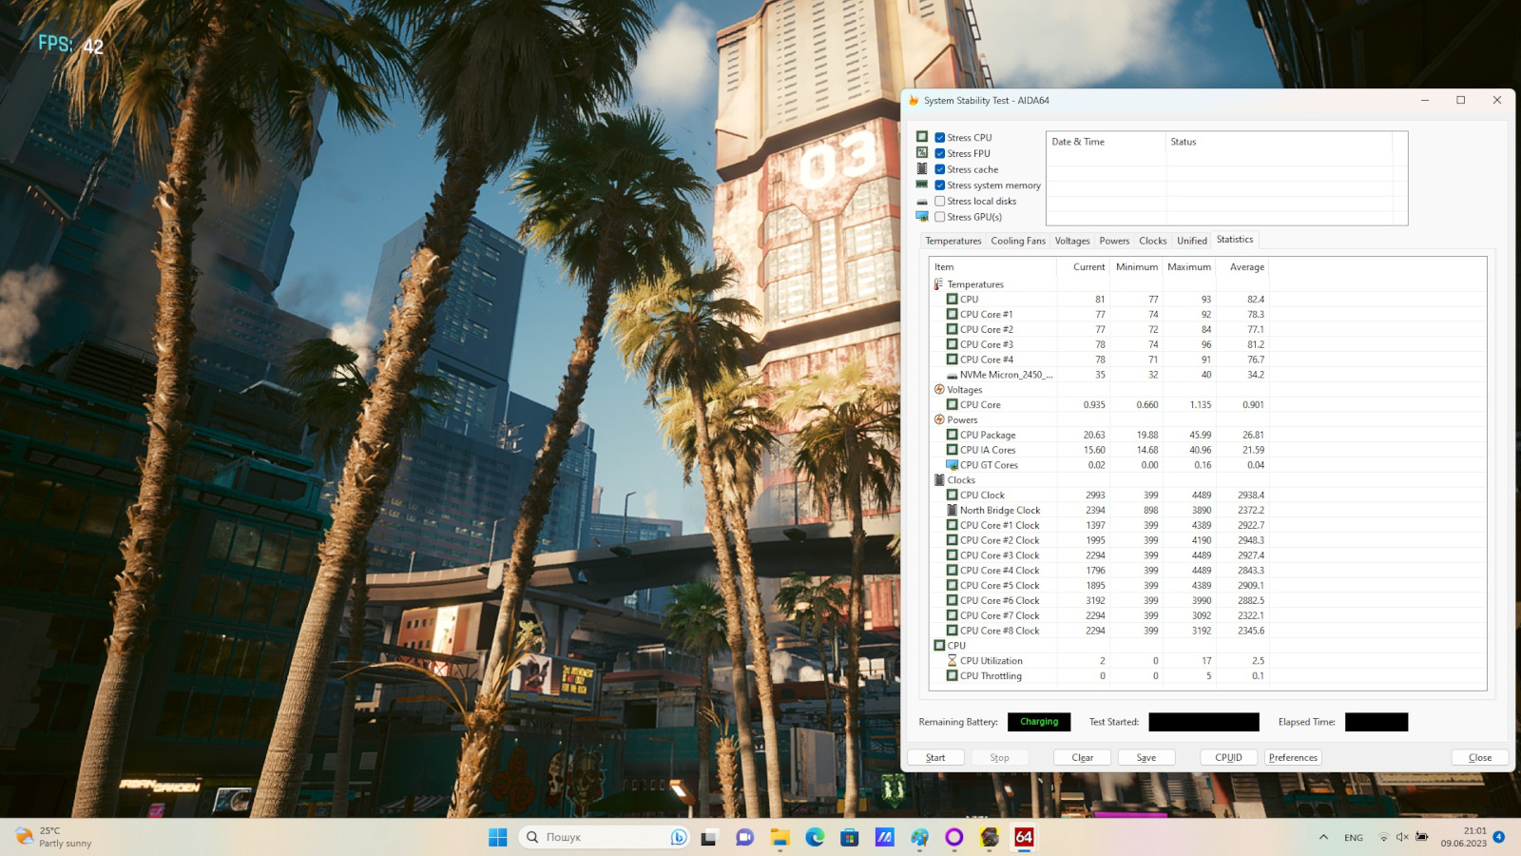The image size is (1521, 856).
Task: Click the FPU icon beside Stress FPU
Action: tap(922, 153)
